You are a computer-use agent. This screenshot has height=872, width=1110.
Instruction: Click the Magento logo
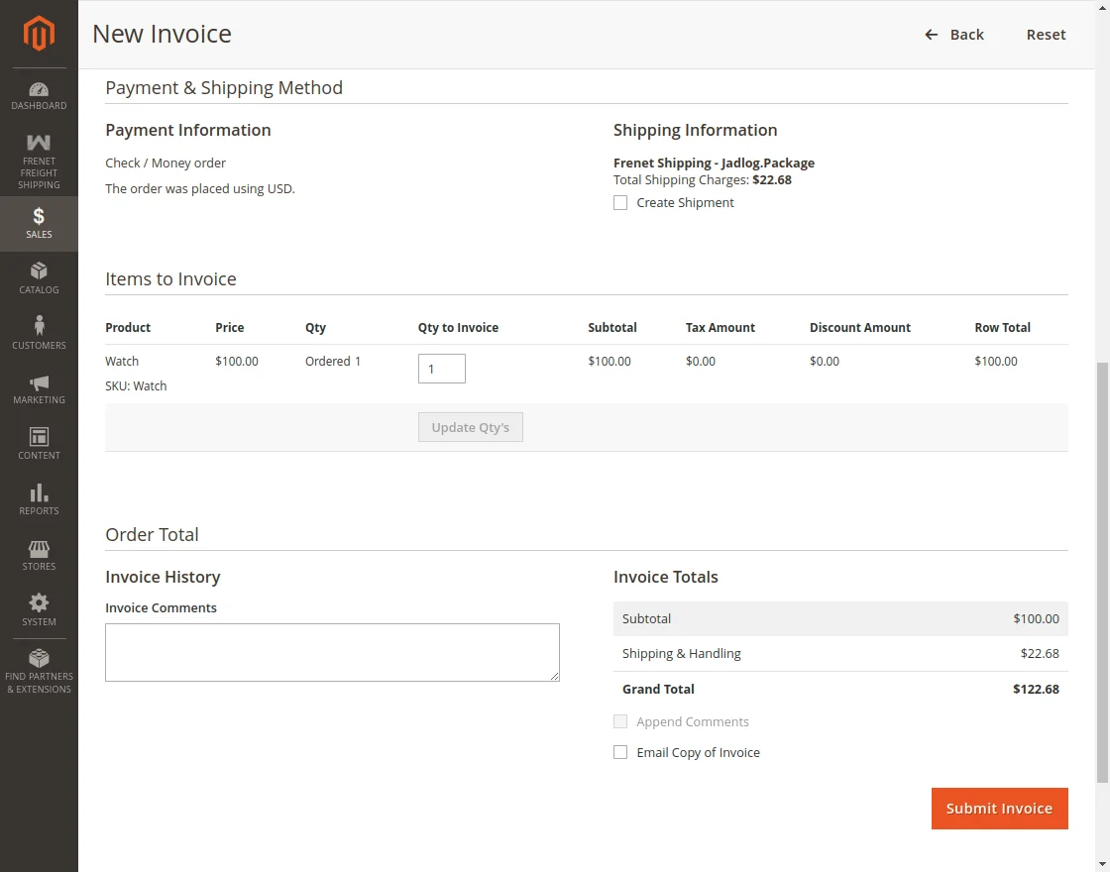(x=39, y=34)
